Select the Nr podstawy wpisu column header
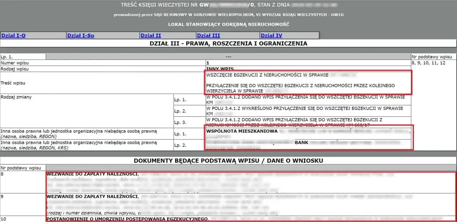457x222 pixels. click(x=20, y=168)
